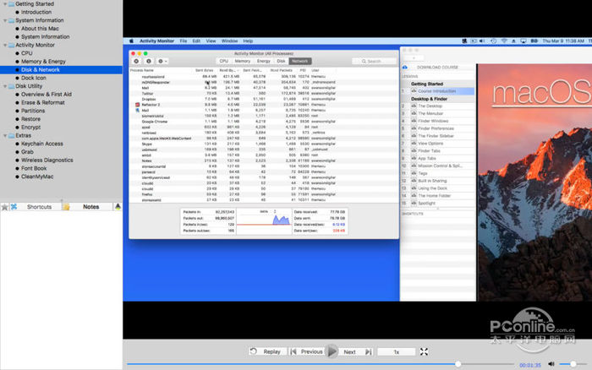Click Download Course in the course window
The image size is (592, 370).
pyautogui.click(x=437, y=67)
